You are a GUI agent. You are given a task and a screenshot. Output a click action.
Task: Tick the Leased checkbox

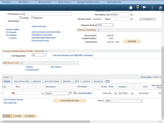[21, 18]
